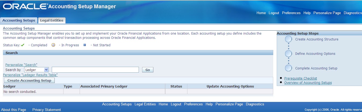Open the Personalize "Search" link
The width and height of the screenshot is (362, 112).
21,65
